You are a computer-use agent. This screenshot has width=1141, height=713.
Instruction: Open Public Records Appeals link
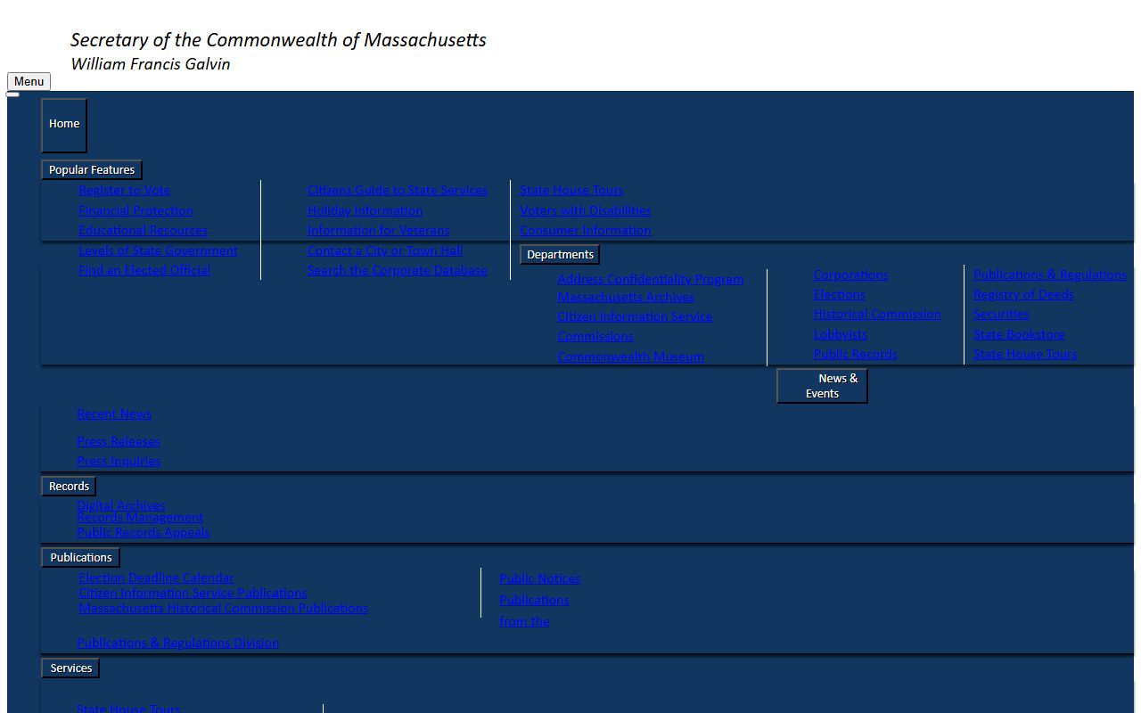click(144, 532)
